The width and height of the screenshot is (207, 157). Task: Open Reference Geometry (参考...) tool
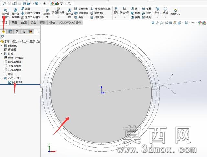pos(158,11)
